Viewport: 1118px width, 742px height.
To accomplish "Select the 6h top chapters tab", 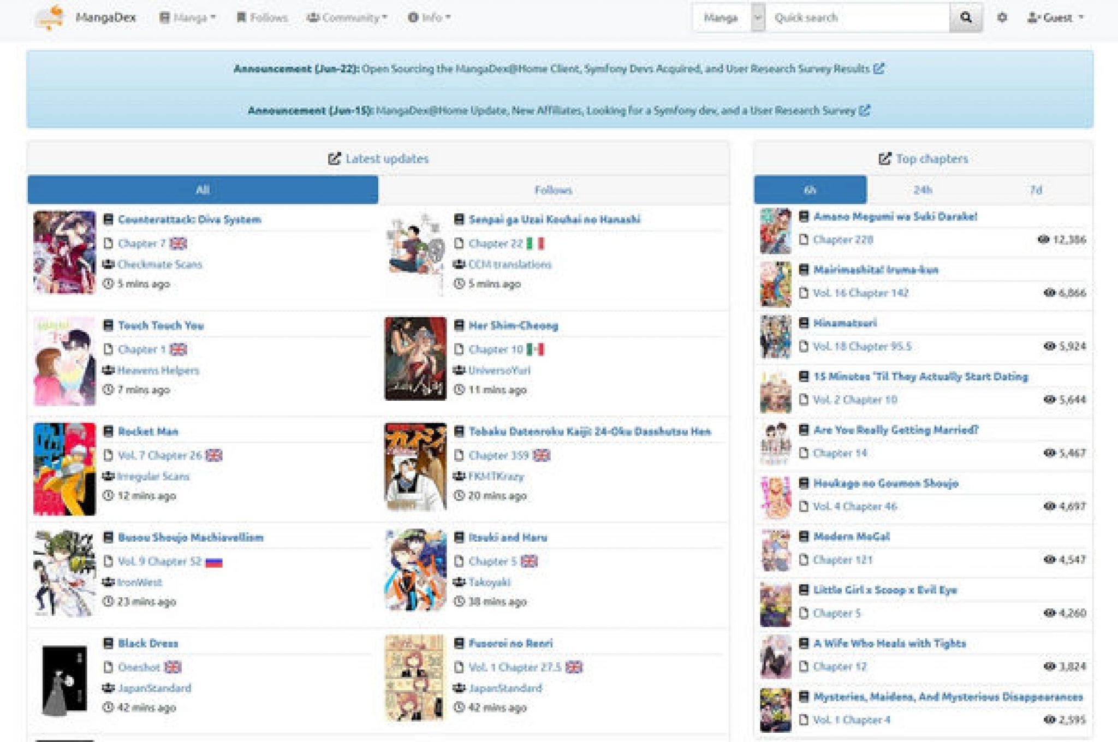I will [810, 190].
